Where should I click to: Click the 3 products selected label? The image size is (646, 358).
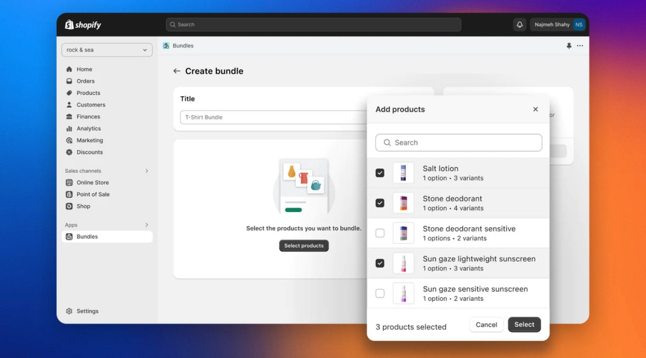point(411,327)
